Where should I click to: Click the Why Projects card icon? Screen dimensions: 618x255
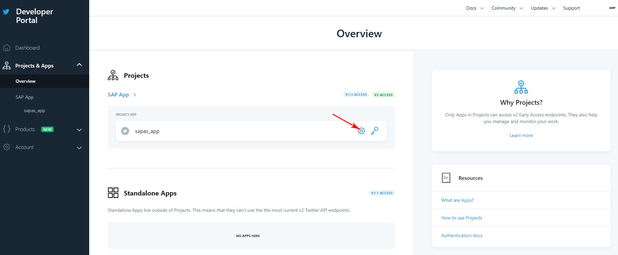coord(521,87)
